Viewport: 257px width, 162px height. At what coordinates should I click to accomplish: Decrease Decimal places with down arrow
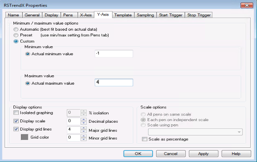pos(84,123)
